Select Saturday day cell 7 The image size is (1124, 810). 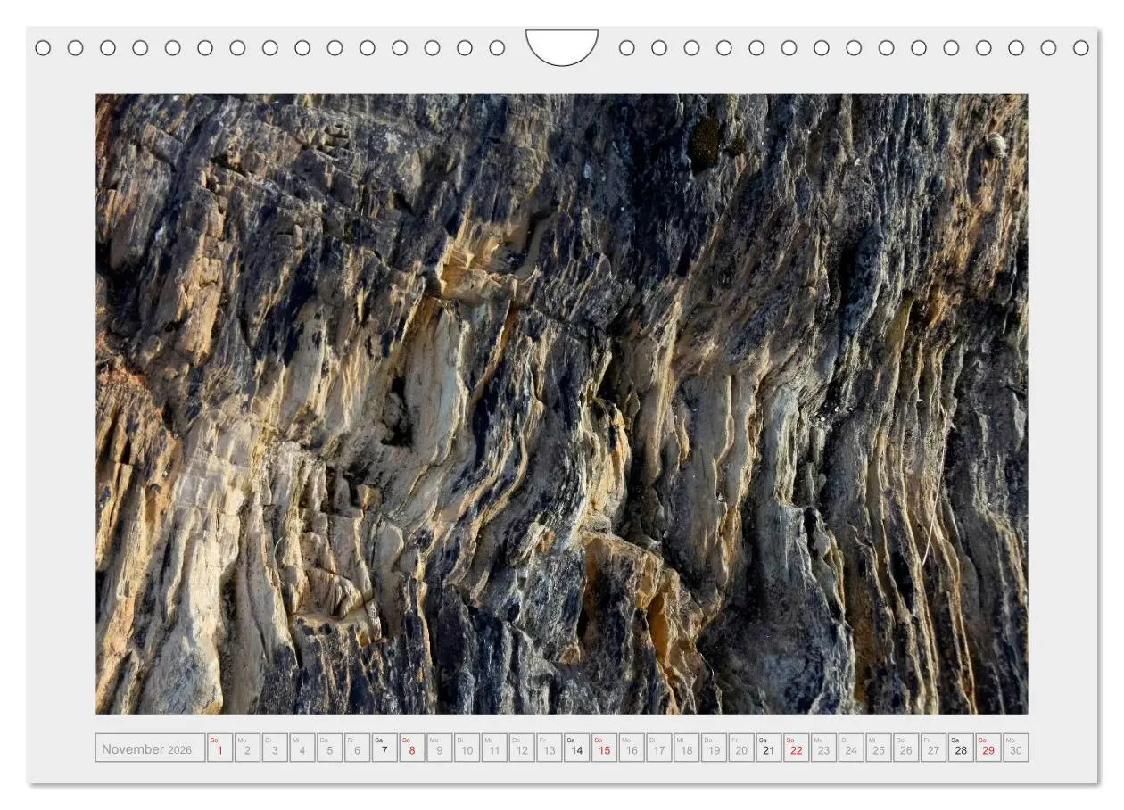click(x=384, y=748)
